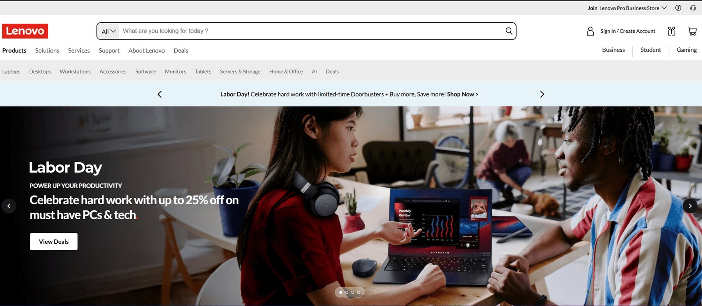Select Tablets category
This screenshot has height=306, width=702.
point(203,71)
